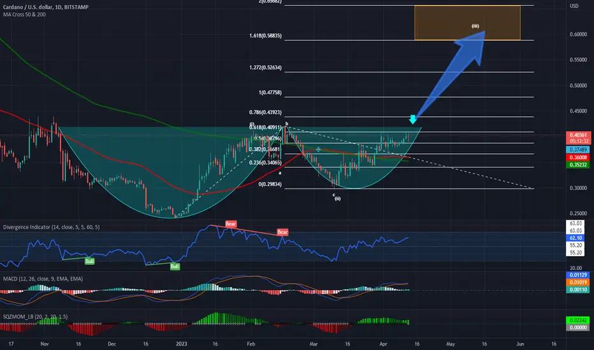Click the Apr label on time axis
Image resolution: width=594 pixels, height=350 pixels.
click(384, 344)
